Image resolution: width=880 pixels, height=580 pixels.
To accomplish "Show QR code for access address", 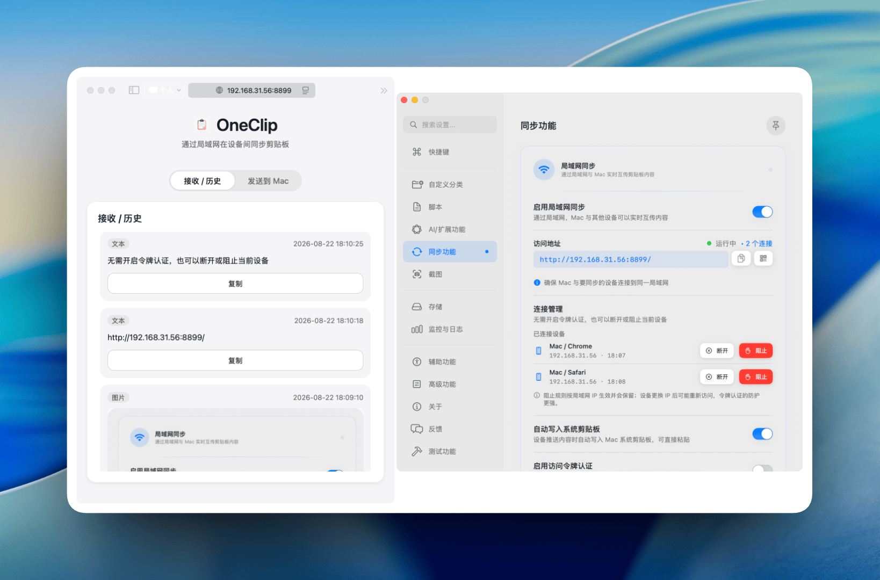I will point(763,259).
